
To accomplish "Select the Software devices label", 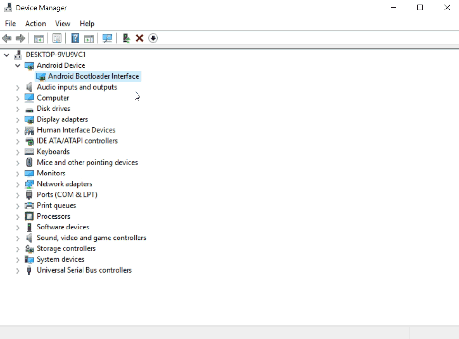I will tap(63, 227).
